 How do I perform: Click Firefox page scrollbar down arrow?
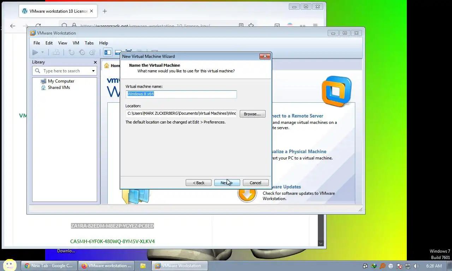point(321,243)
